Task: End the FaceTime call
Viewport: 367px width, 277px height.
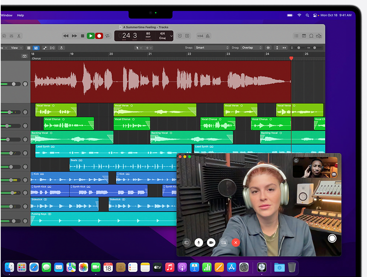Action: pyautogui.click(x=236, y=243)
